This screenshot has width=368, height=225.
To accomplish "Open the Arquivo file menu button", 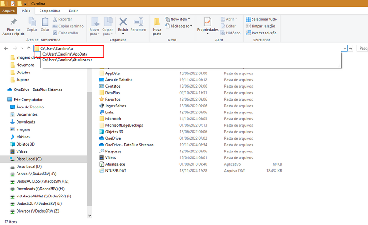I will pyautogui.click(x=8, y=11).
